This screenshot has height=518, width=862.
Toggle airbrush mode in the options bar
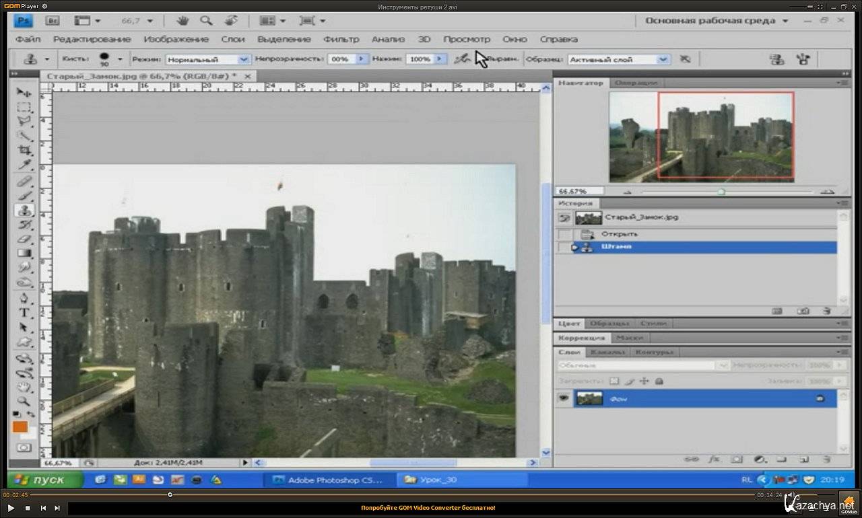(x=461, y=59)
